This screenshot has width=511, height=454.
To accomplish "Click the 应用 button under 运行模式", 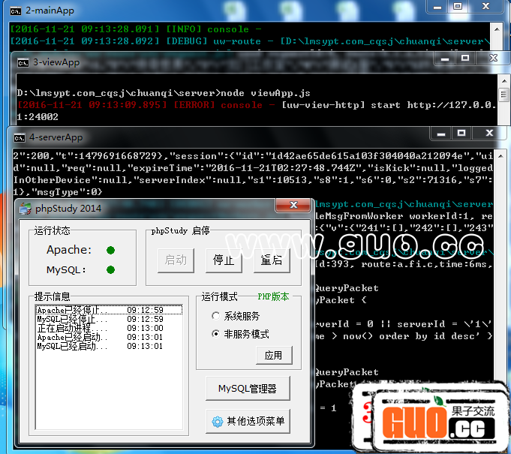I will 274,355.
